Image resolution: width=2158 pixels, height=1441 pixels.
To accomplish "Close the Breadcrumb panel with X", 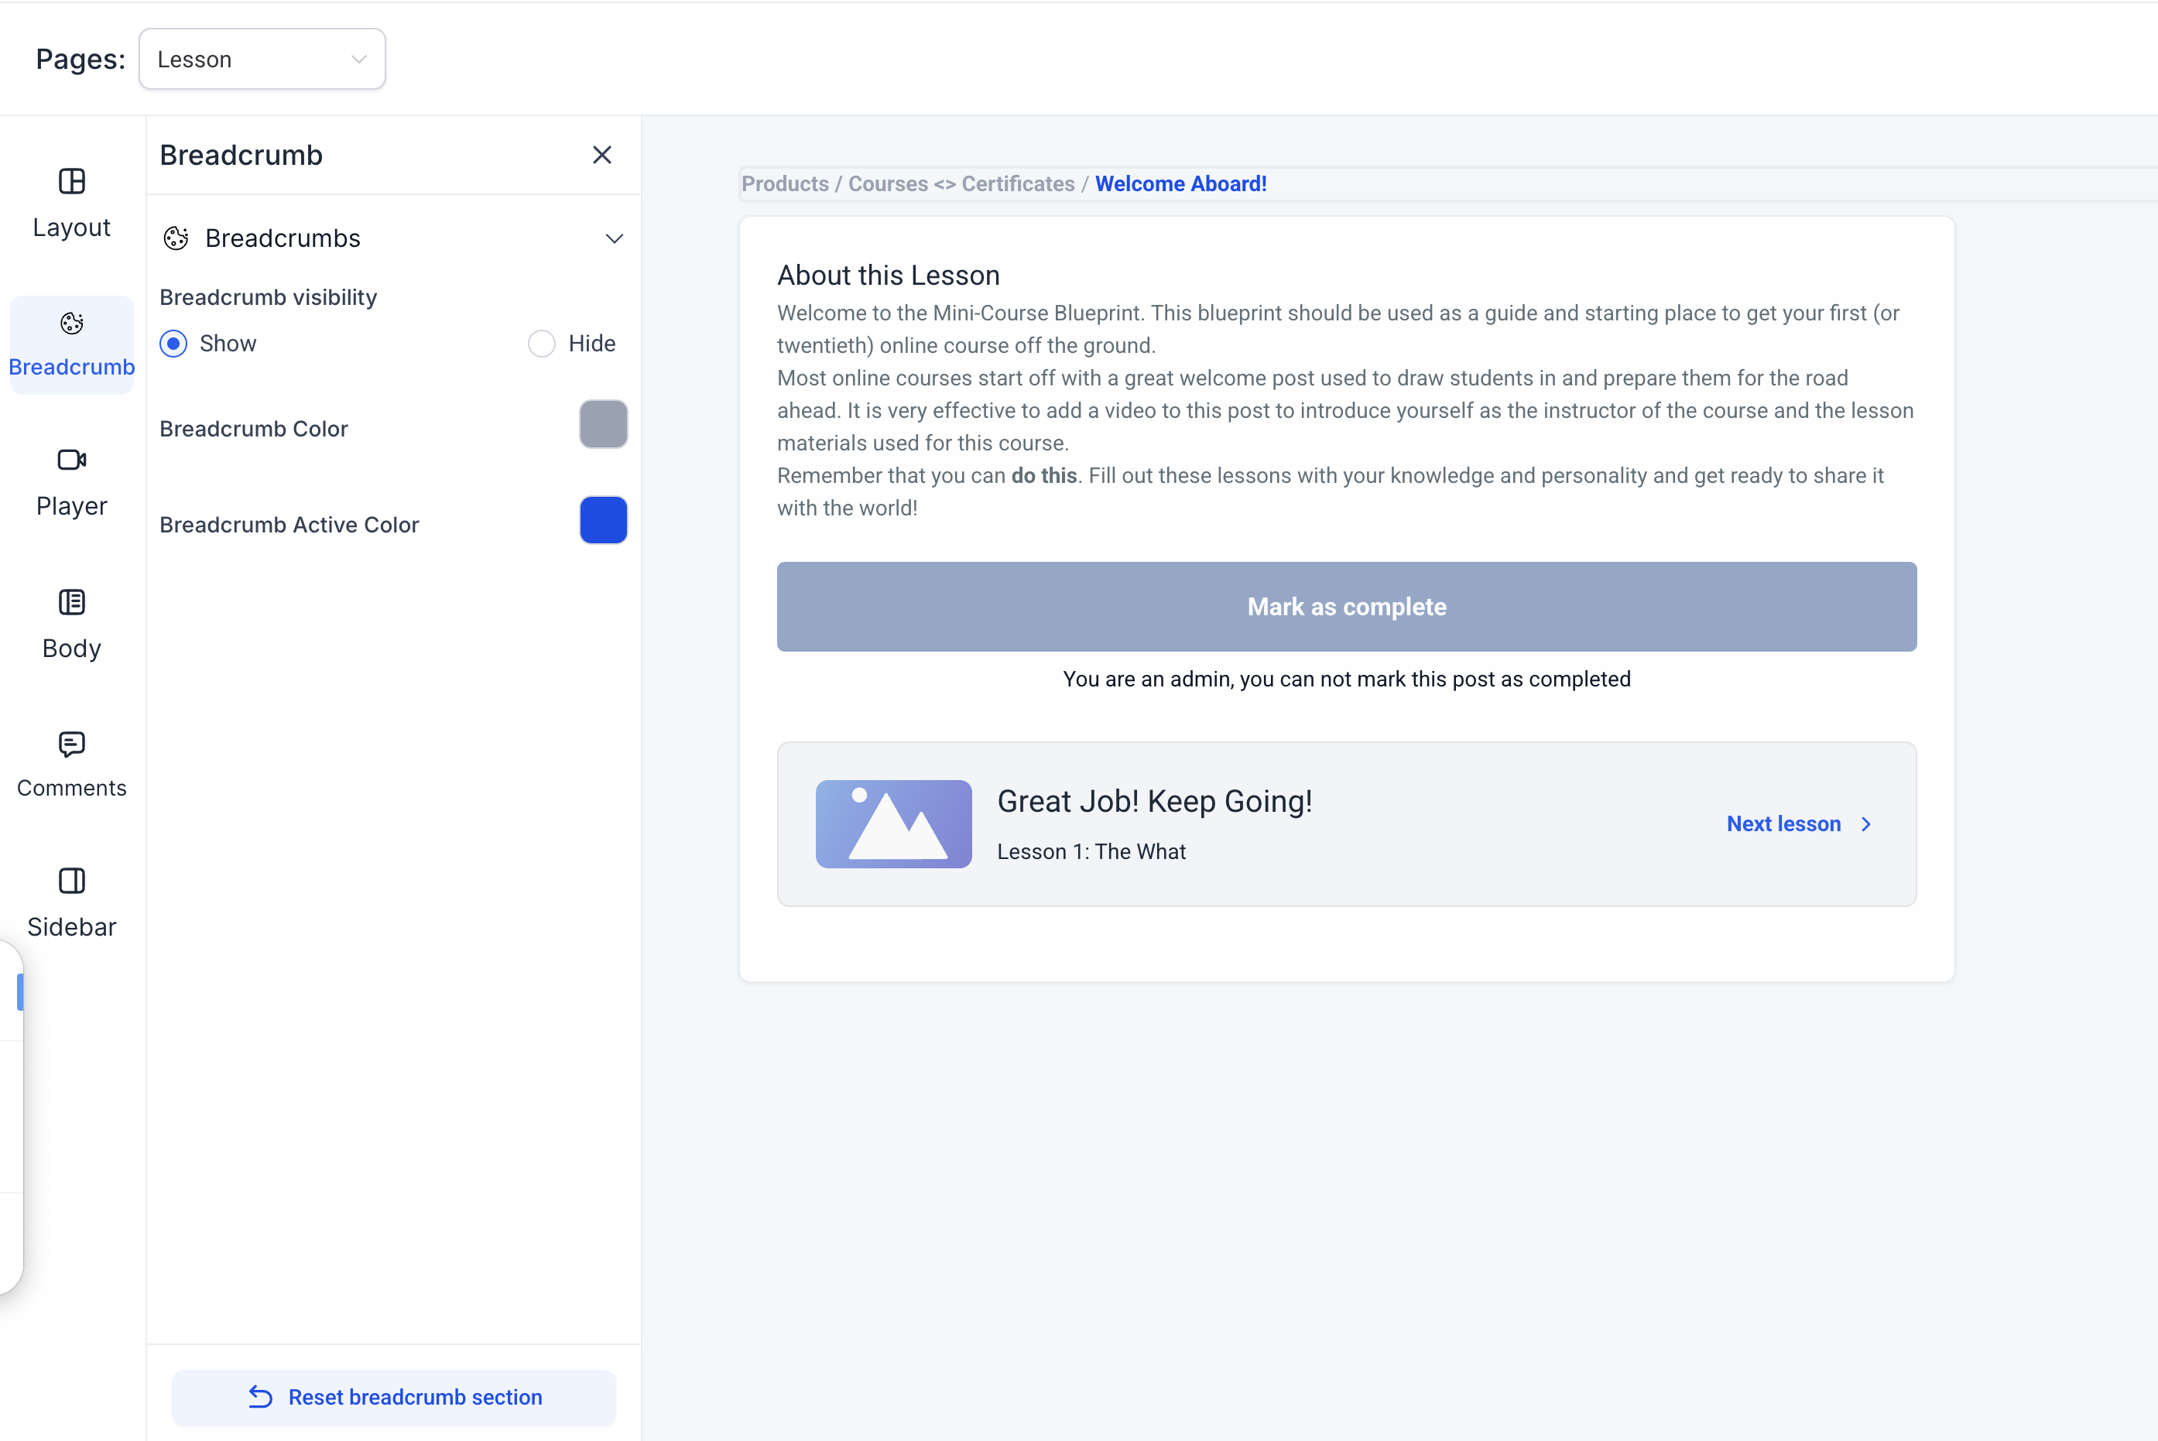I will (x=602, y=156).
